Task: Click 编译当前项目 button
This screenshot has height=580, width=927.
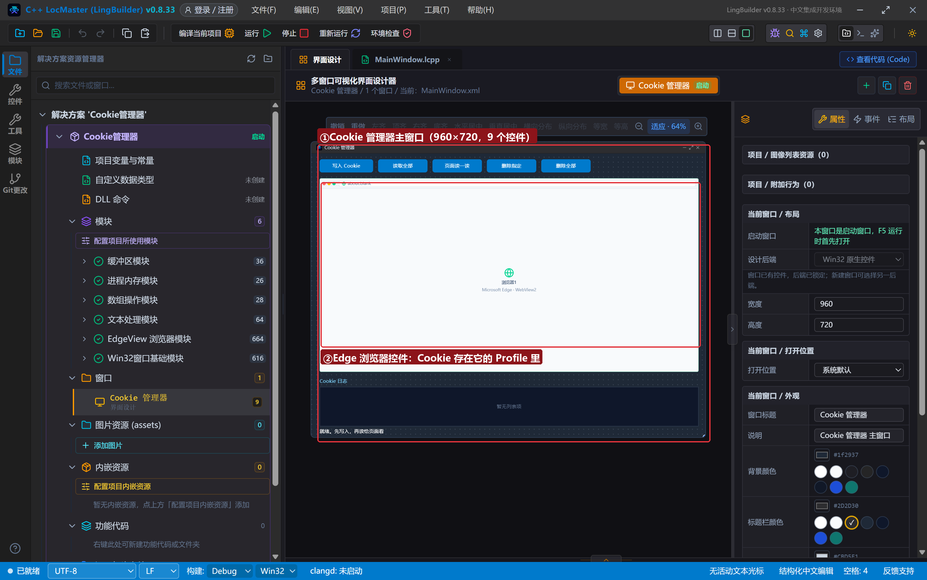Action: (206, 34)
